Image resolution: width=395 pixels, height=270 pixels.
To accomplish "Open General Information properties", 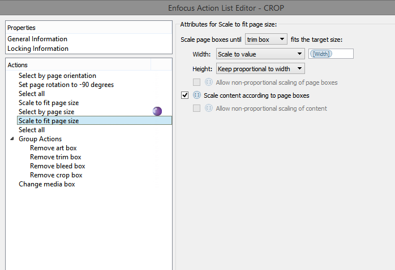I will pyautogui.click(x=37, y=39).
